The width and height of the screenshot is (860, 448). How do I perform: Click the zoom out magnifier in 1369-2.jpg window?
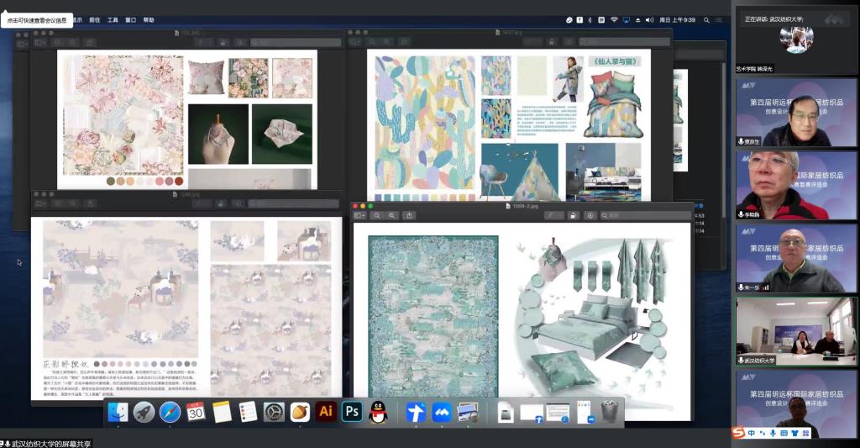coord(377,215)
